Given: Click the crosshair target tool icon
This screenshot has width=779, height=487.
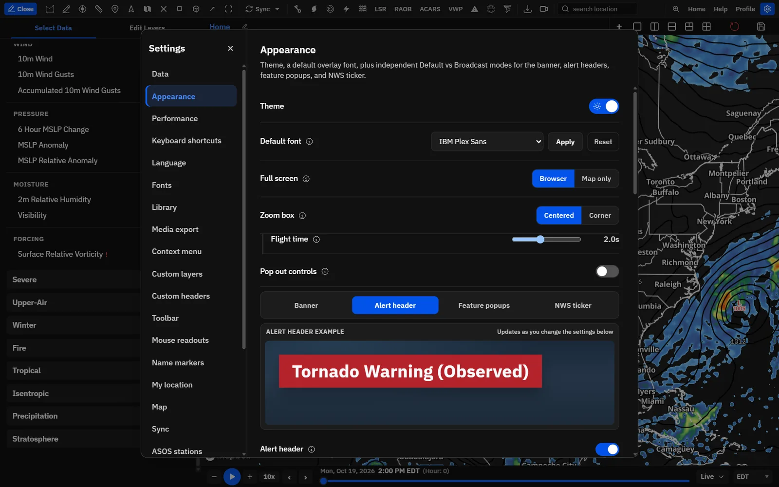Looking at the screenshot, I should tap(82, 9).
